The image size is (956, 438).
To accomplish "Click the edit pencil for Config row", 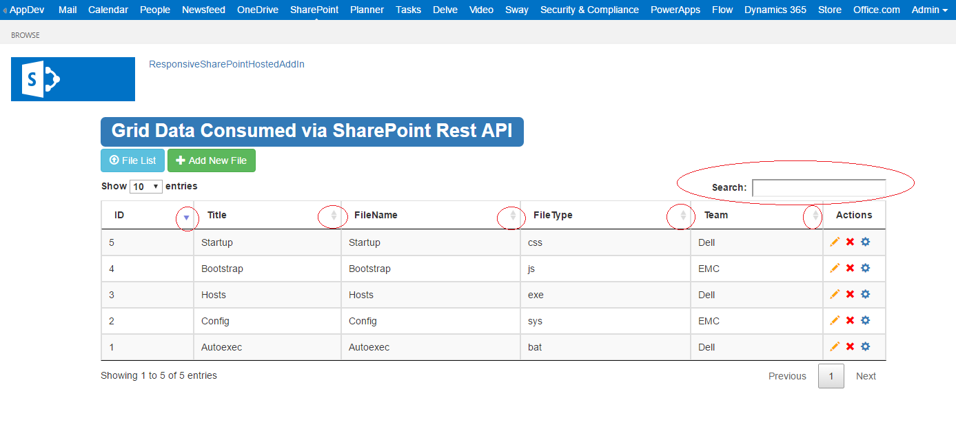I will click(x=835, y=320).
